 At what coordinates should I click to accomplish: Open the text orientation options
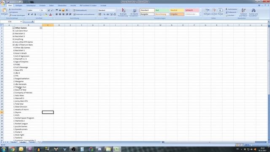tap(67, 10)
